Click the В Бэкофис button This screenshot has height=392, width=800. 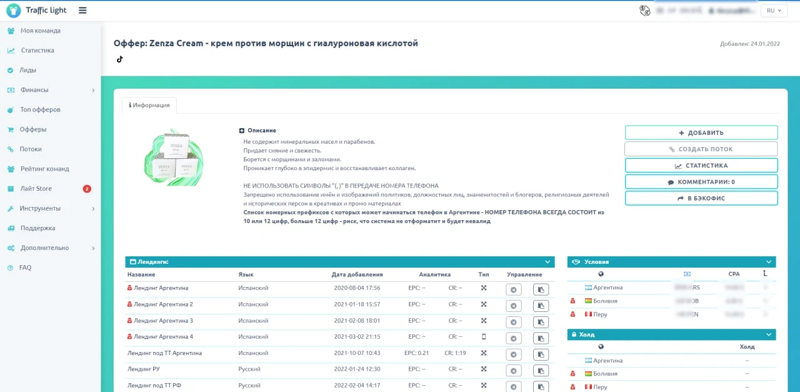(x=701, y=198)
